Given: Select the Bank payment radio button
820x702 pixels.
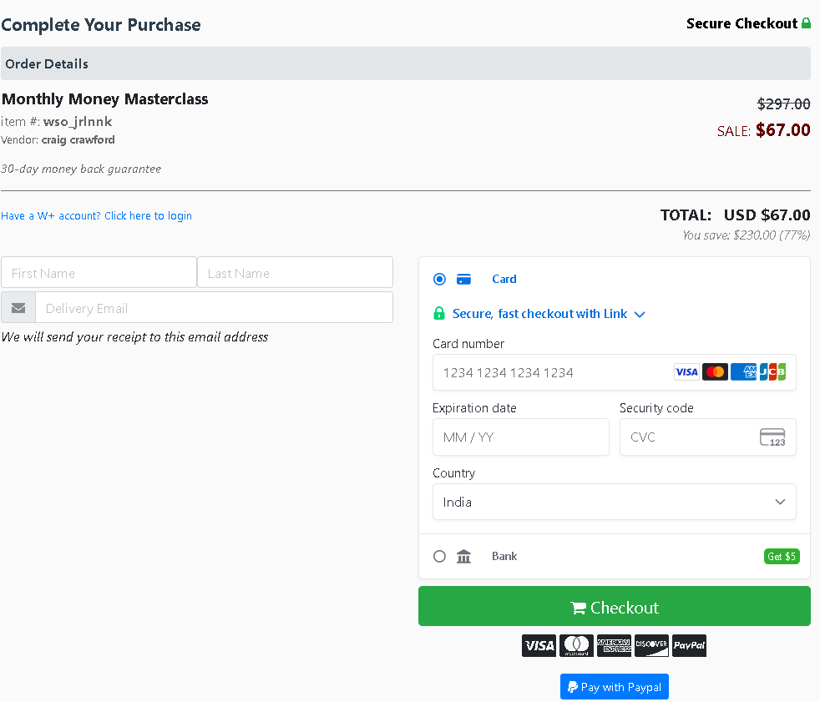Looking at the screenshot, I should (x=440, y=556).
